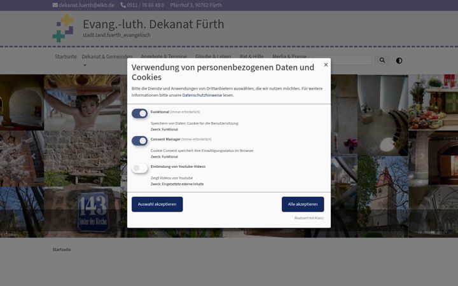458x286 pixels.
Task: Click the stadt.land.fuerth_evangelisch tagline
Action: coord(116,35)
